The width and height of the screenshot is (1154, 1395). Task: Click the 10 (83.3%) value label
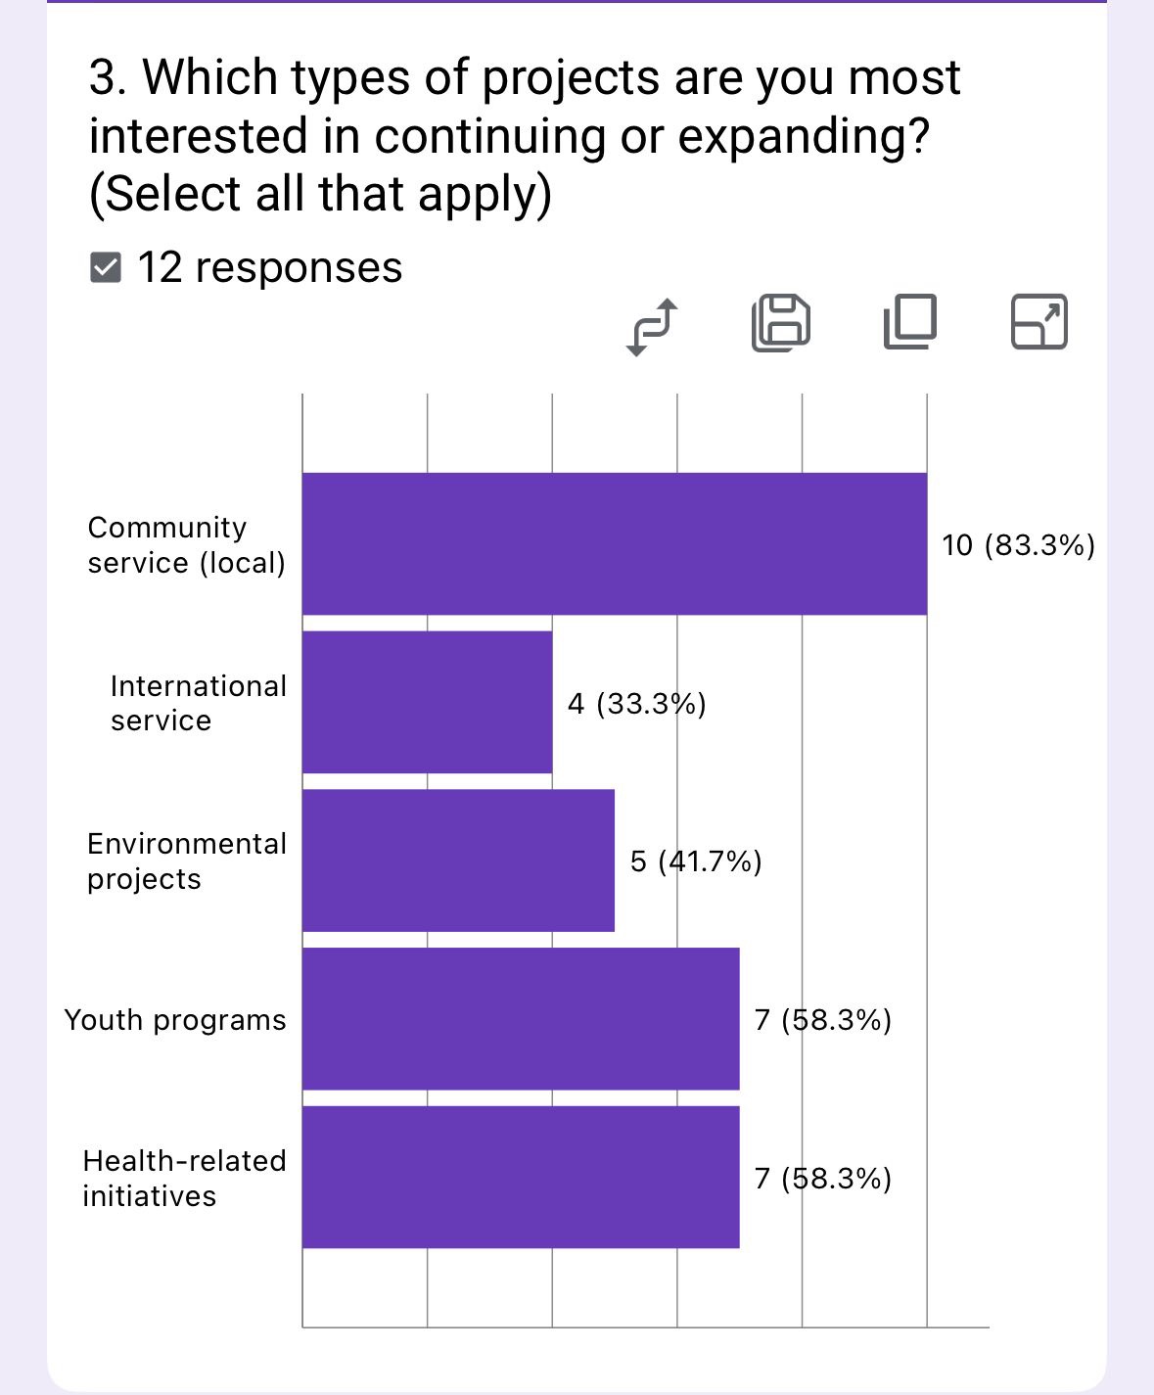(x=1018, y=545)
